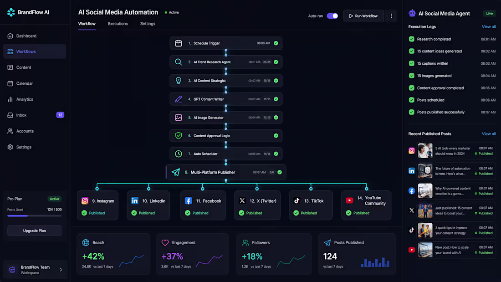This screenshot has width=501, height=282.
Task: Click the Upgrade Plan button
Action: click(x=35, y=231)
